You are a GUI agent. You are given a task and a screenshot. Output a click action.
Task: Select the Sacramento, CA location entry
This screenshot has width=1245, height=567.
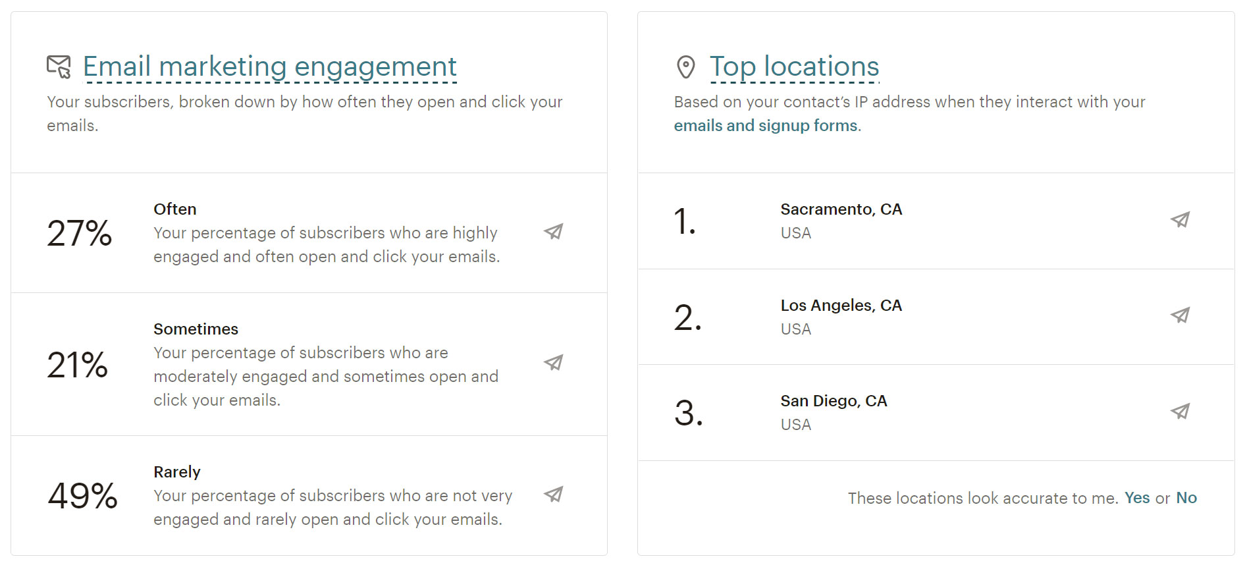936,221
